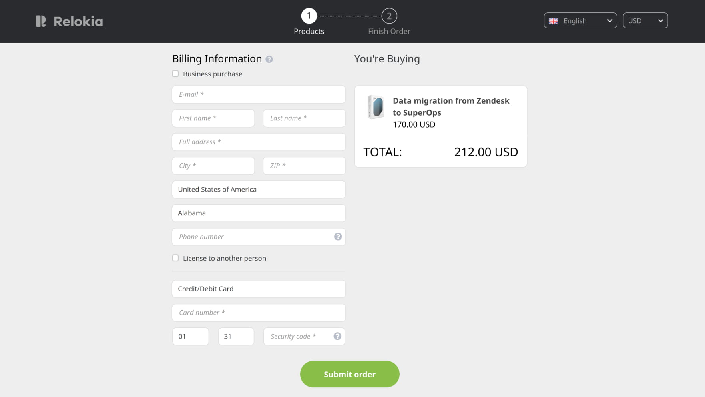Open the USD currency dropdown
The height and width of the screenshot is (397, 705).
tap(645, 21)
